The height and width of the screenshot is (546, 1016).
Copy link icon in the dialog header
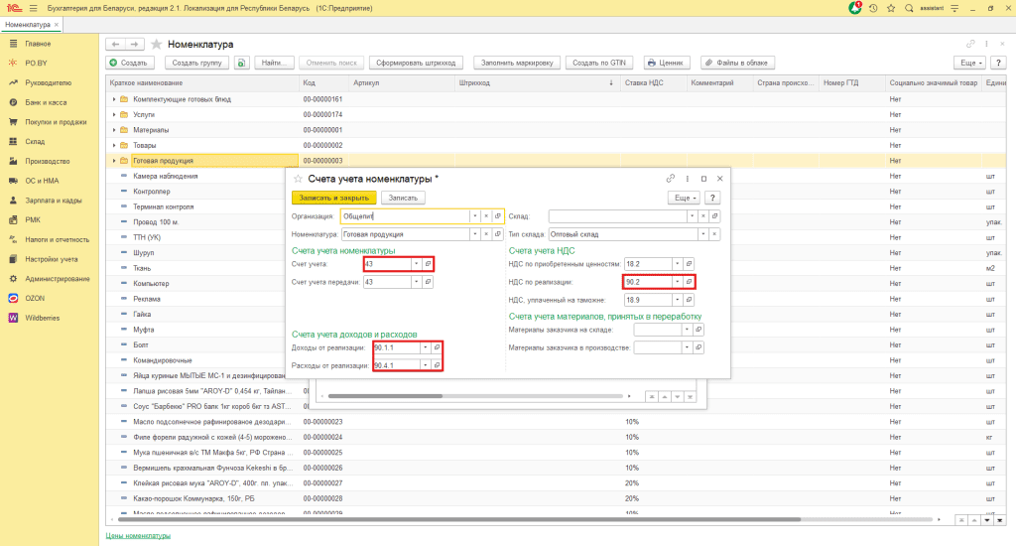click(671, 179)
